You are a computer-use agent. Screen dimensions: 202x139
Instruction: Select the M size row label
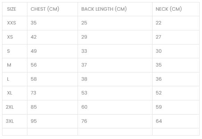pyautogui.click(x=9, y=65)
